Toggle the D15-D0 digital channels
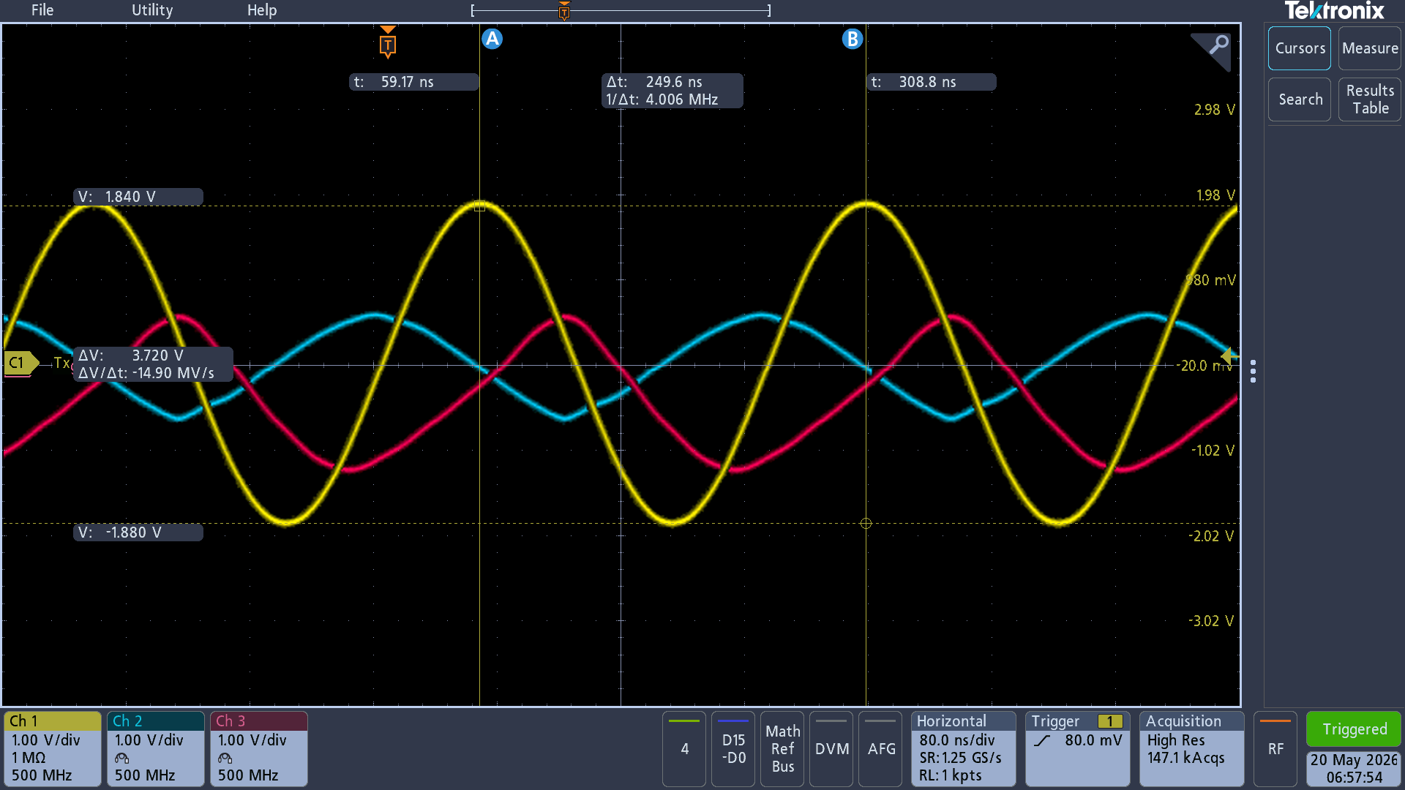This screenshot has height=790, width=1405. point(733,749)
